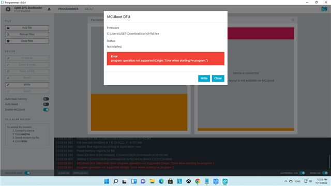Click the log panel vertical scrollbar
This screenshot has width=331, height=186.
[x=329, y=162]
